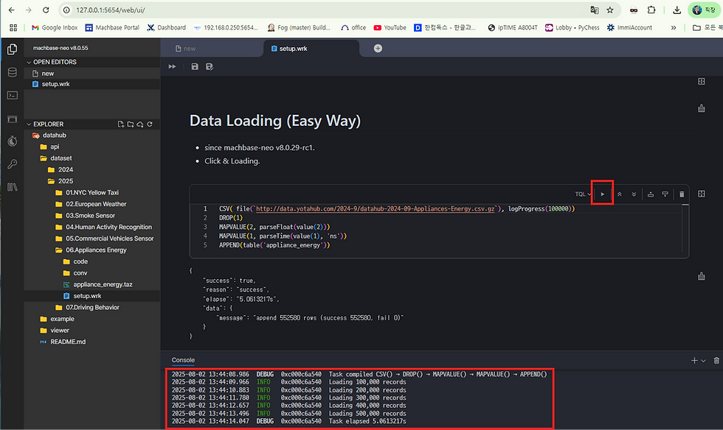Open the security key sidebar icon
723x430 pixels.
[x=13, y=164]
